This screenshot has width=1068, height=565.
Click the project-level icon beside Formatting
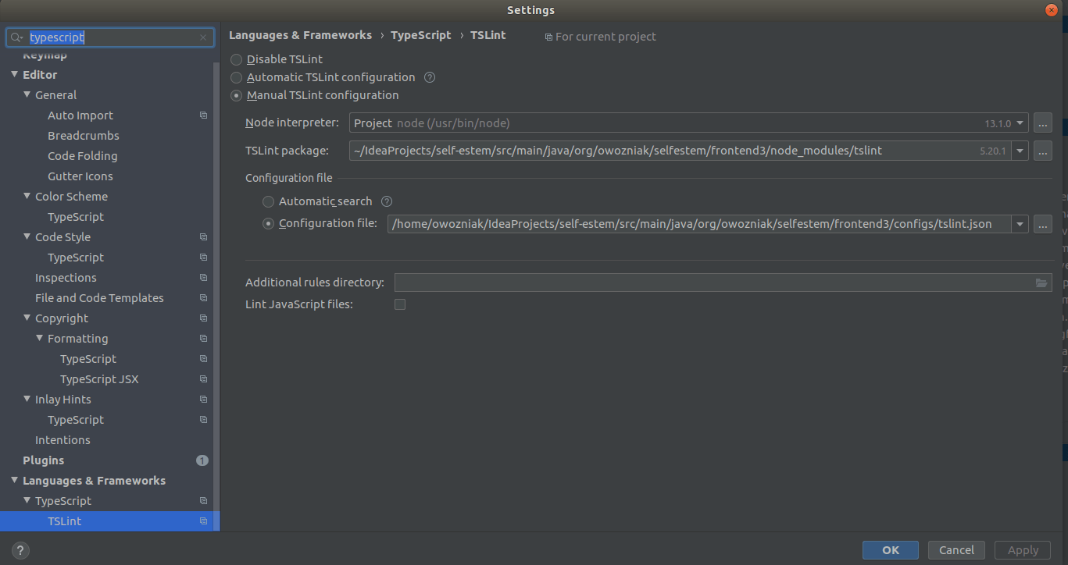pyautogui.click(x=203, y=339)
